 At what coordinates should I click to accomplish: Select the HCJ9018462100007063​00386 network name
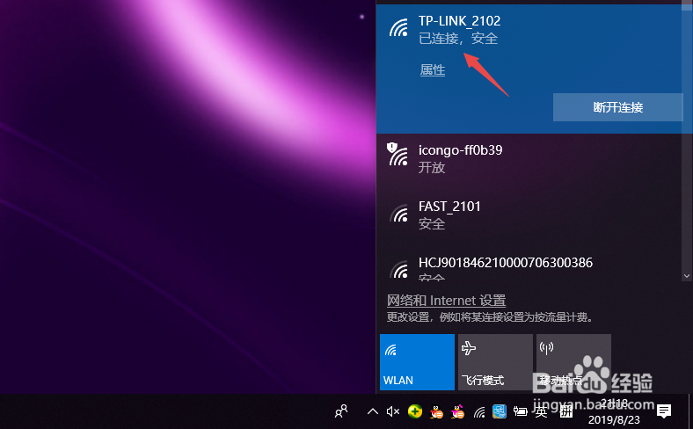(506, 263)
